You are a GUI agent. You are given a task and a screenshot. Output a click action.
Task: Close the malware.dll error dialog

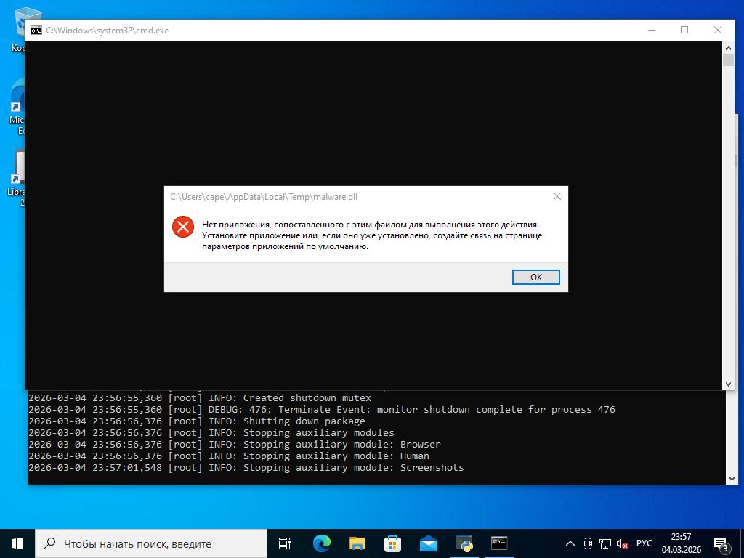(557, 196)
